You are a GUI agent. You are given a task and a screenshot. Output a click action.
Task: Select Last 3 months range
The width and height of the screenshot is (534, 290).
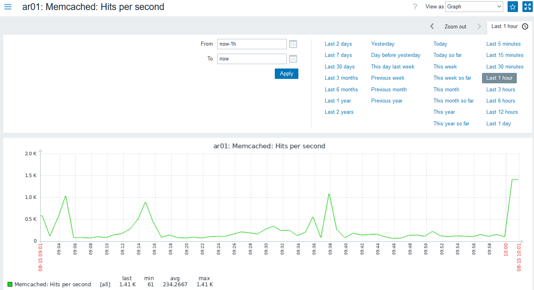(x=341, y=78)
